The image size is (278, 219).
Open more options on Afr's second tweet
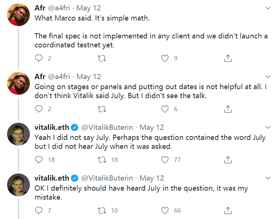tap(268, 76)
